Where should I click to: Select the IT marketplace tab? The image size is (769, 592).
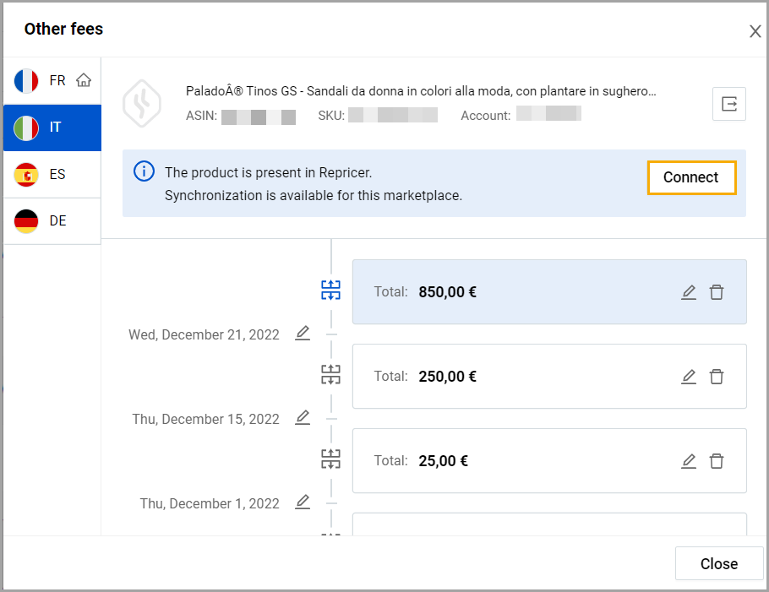(x=52, y=128)
